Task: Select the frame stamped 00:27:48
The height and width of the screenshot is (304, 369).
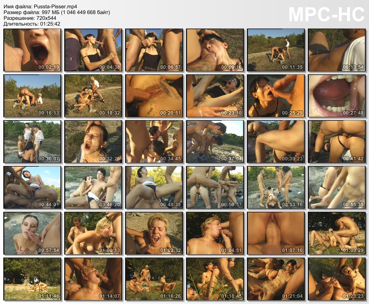Action: point(337,96)
